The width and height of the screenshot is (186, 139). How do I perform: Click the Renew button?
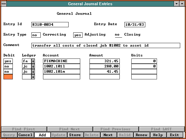[x=142, y=135]
